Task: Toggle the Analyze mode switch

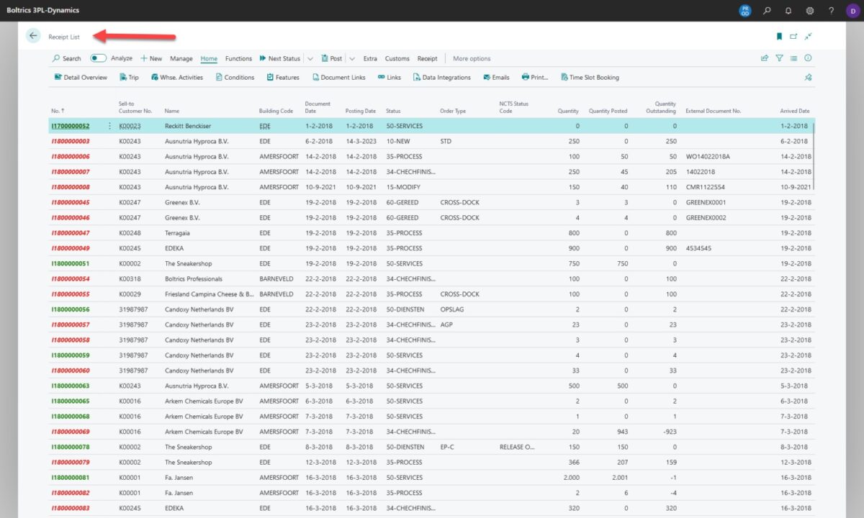Action: (99, 58)
